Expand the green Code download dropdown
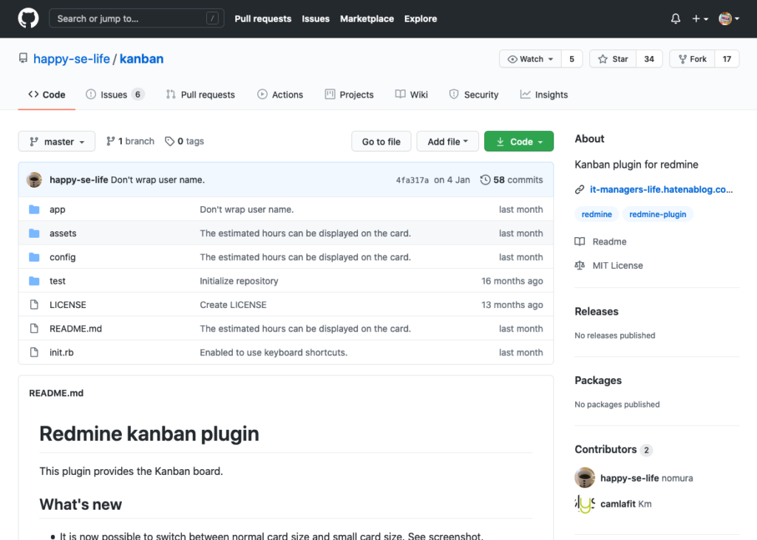Screen dimensions: 757x540 coord(519,141)
